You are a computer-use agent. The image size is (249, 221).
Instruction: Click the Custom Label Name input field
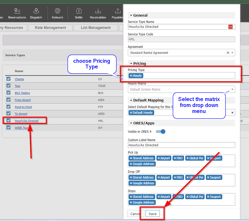(181, 145)
